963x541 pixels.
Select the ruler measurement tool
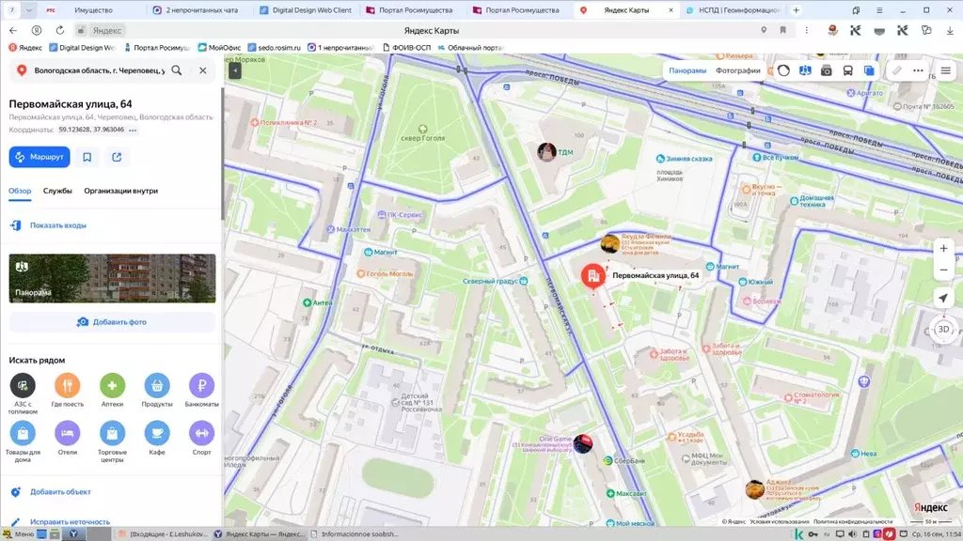897,70
